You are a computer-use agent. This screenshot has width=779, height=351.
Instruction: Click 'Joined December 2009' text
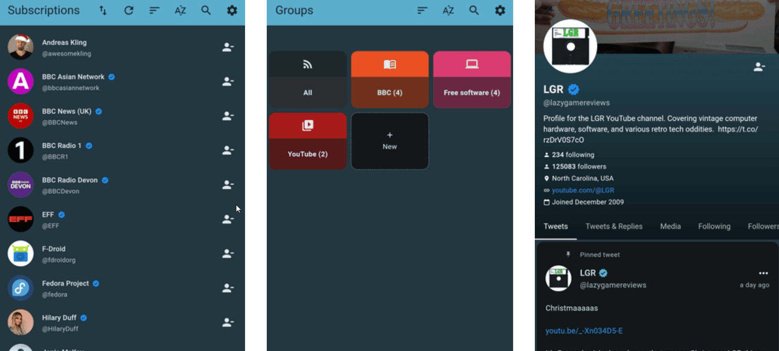click(588, 202)
